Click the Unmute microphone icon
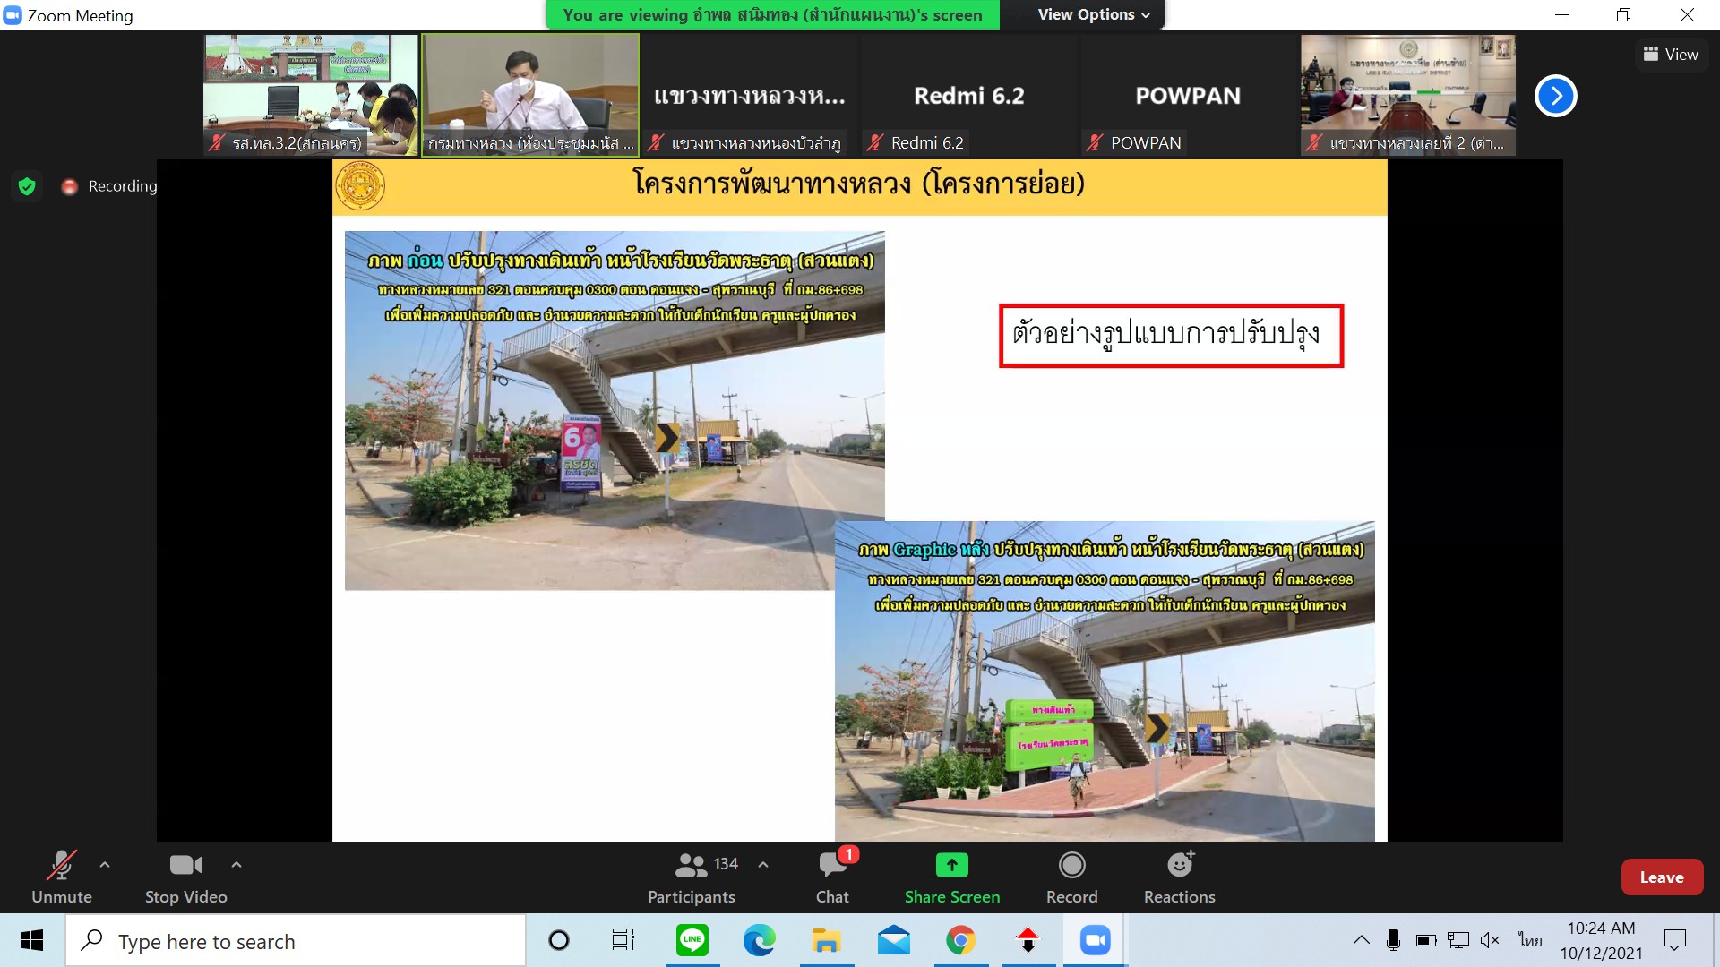The image size is (1720, 967). [x=61, y=866]
